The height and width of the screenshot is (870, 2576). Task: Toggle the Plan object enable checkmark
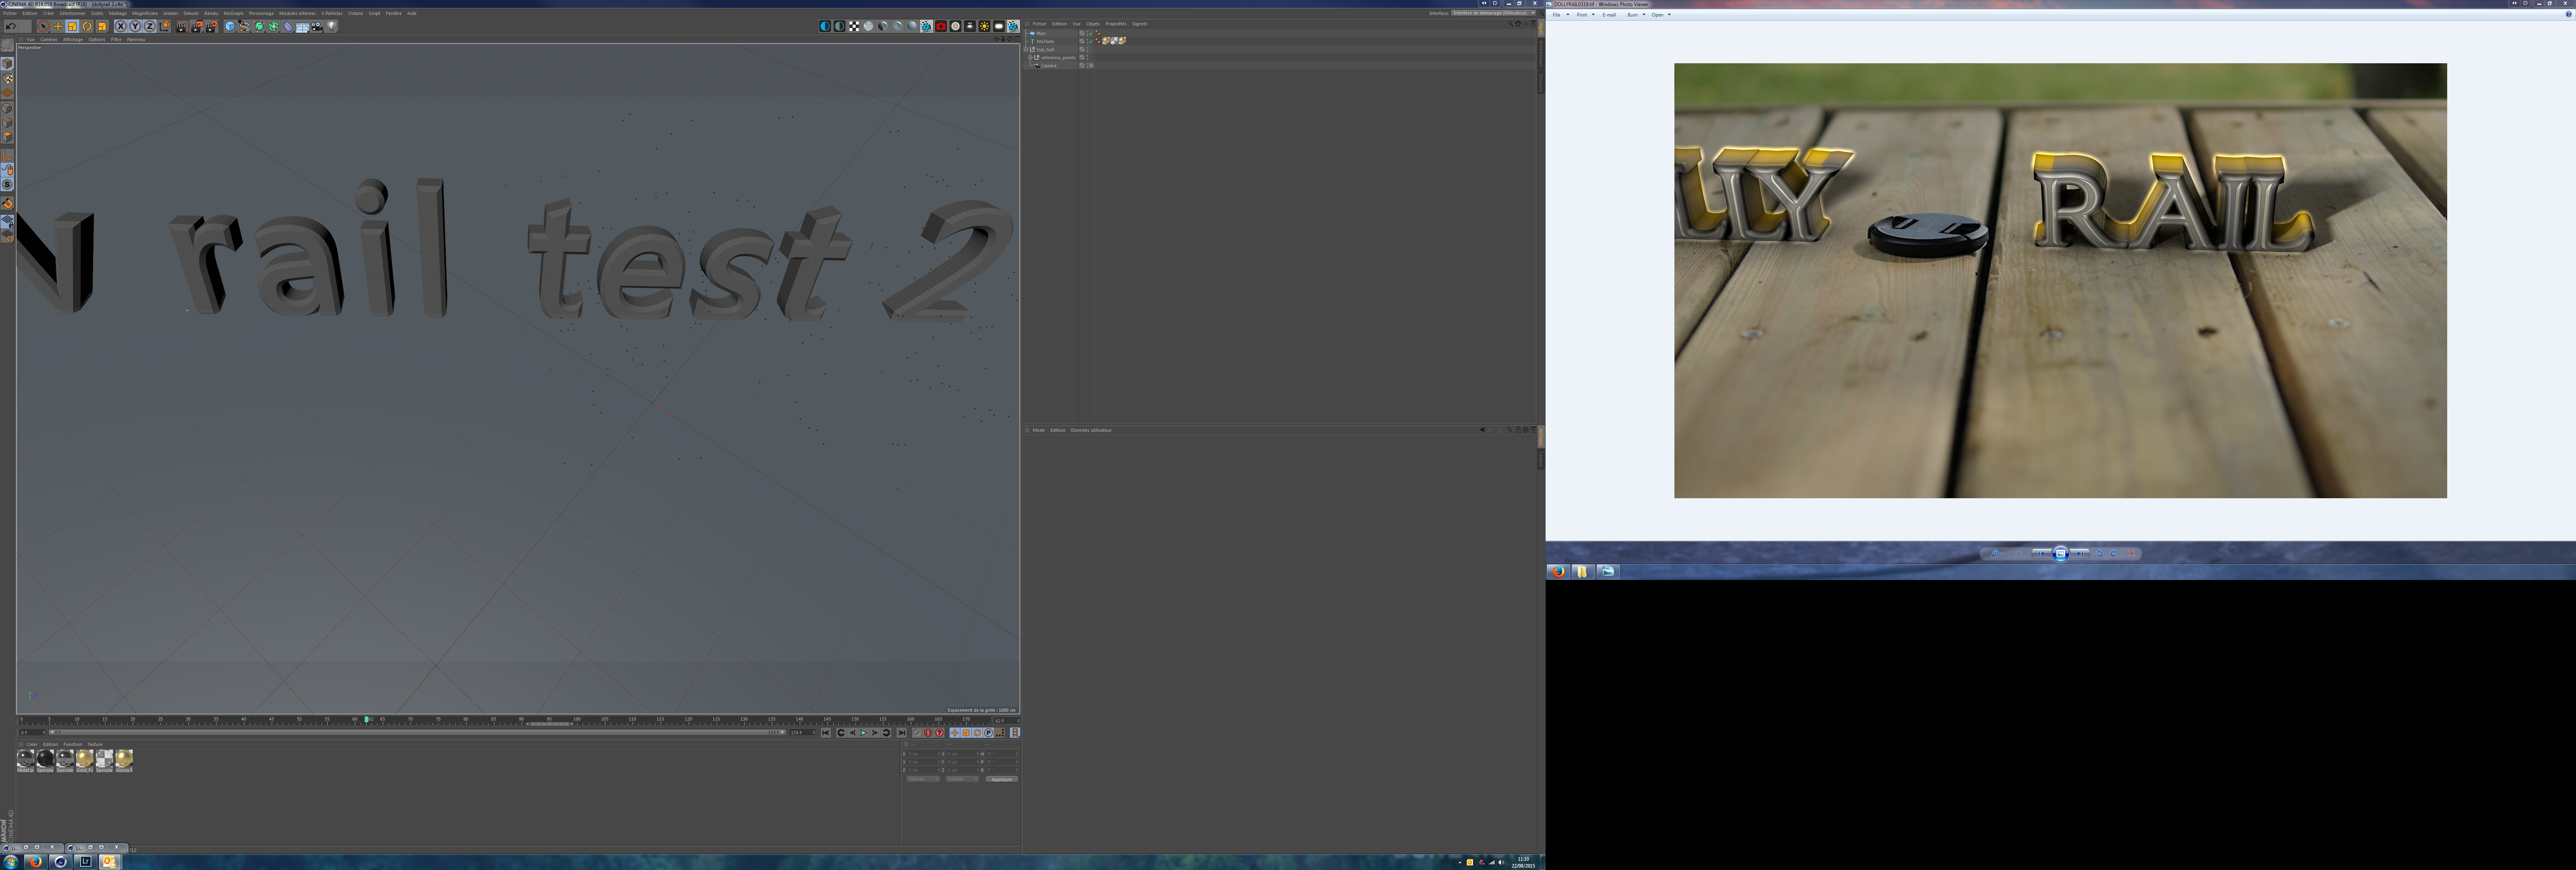[1091, 33]
